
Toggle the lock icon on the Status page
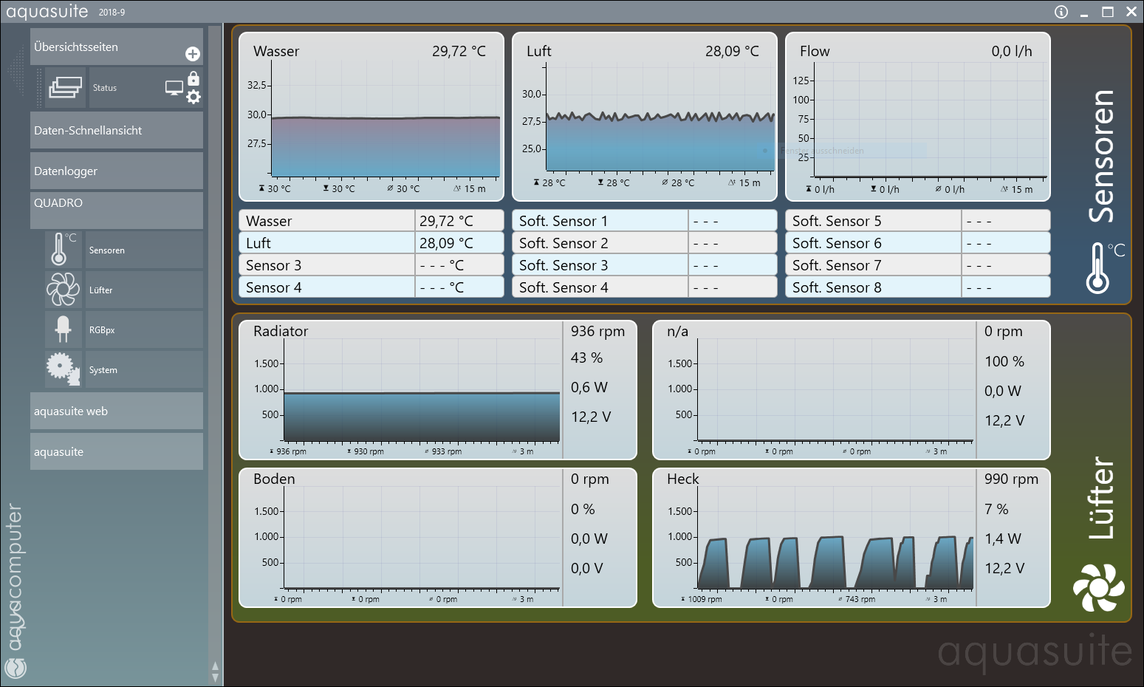[x=193, y=78]
